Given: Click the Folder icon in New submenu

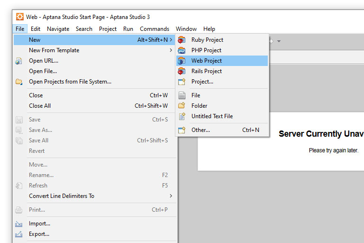Looking at the screenshot, I should 182,105.
